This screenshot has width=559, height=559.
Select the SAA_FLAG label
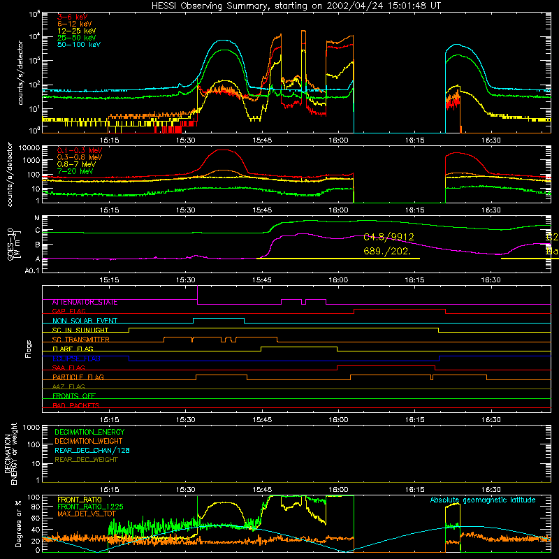[x=68, y=368]
